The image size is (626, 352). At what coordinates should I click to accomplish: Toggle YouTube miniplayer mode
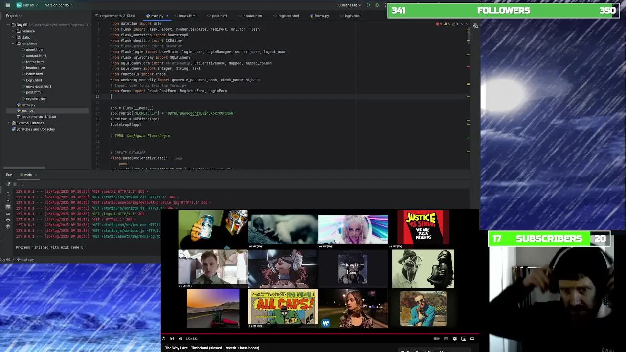click(464, 339)
